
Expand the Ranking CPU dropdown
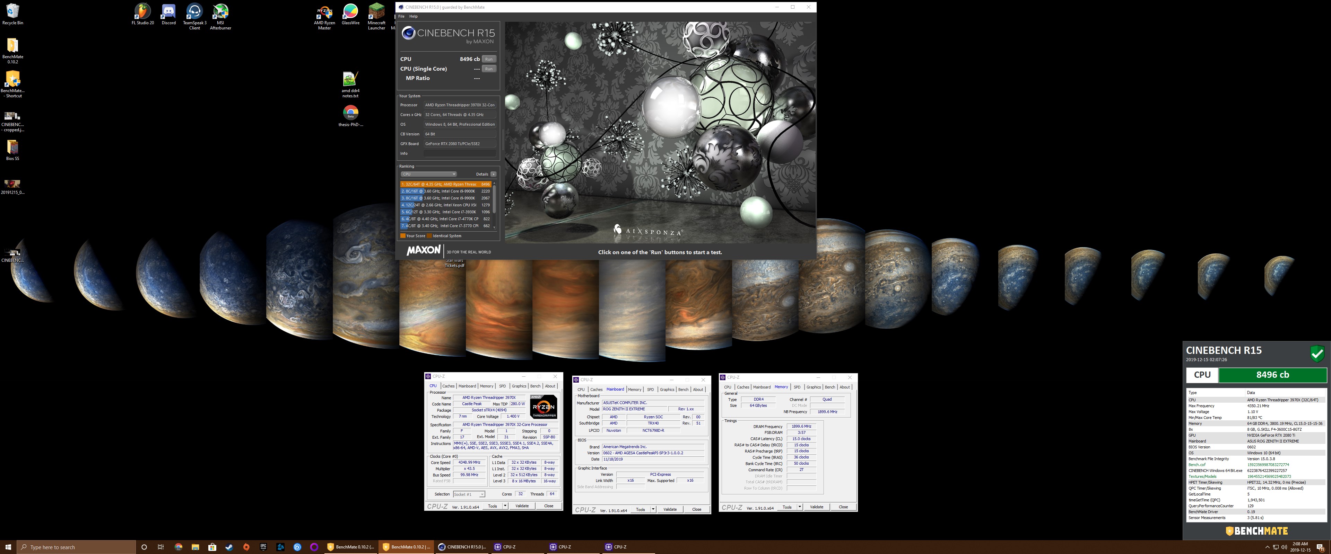coord(428,174)
